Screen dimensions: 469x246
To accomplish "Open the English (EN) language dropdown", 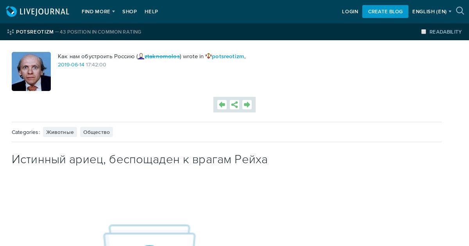I will [x=432, y=12].
